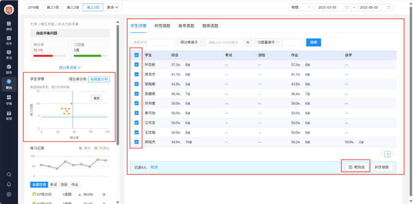
Task: Click the 请输入0-100内数字 input field
Action: (224, 42)
